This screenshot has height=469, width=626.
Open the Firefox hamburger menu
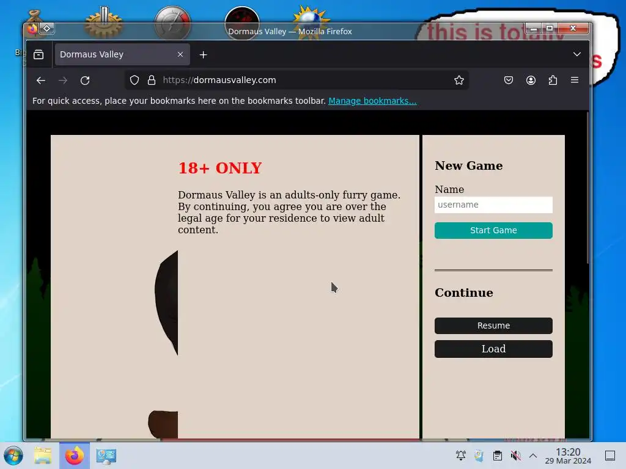coord(575,80)
